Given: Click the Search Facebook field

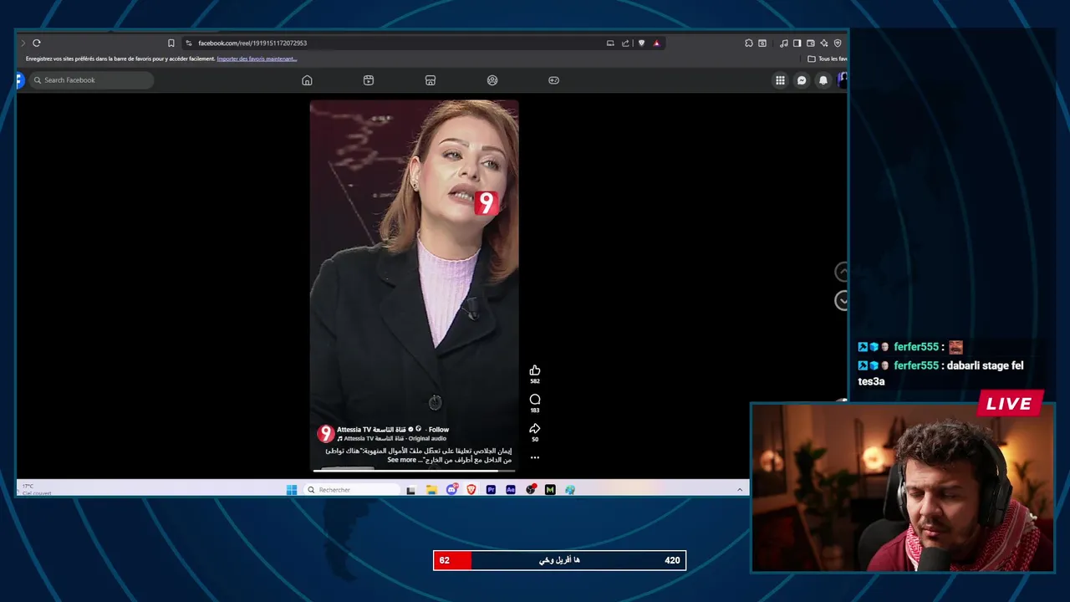Looking at the screenshot, I should 92,80.
